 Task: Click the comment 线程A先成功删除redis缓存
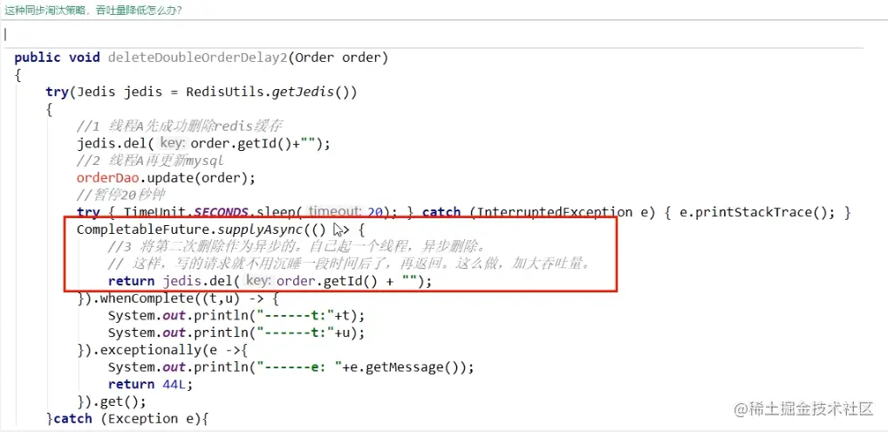179,127
